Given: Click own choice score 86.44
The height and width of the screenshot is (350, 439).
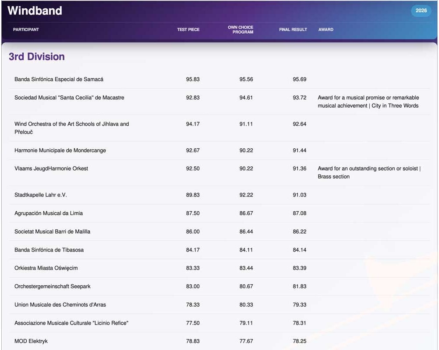Looking at the screenshot, I should pos(246,231).
